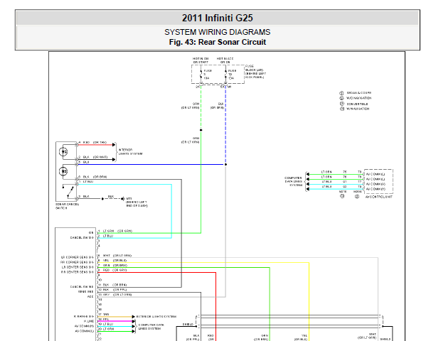The height and width of the screenshot is (341, 431).
Task: Select the "RR CENTER SENS SIG" terminal label
Action: [x=78, y=272]
